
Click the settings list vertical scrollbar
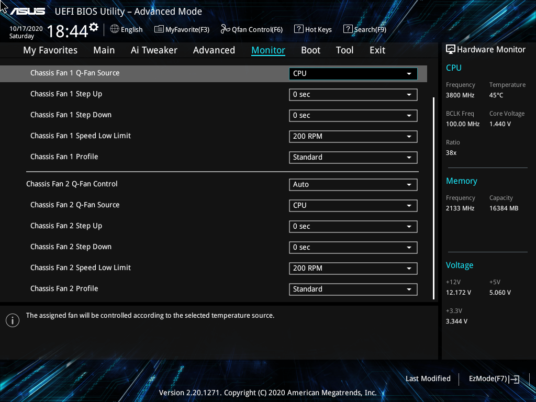tap(433, 198)
